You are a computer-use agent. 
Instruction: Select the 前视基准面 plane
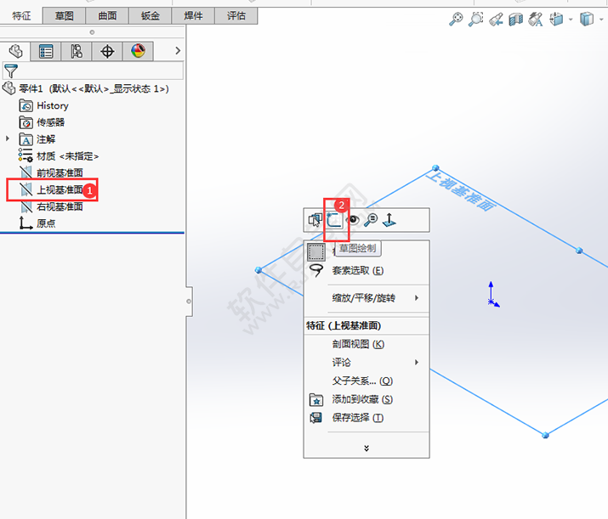(x=51, y=172)
